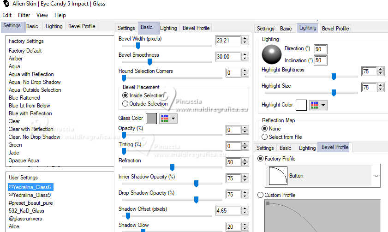
Task: Increase Shadow Glow with up spinner
Action: [245, 225]
